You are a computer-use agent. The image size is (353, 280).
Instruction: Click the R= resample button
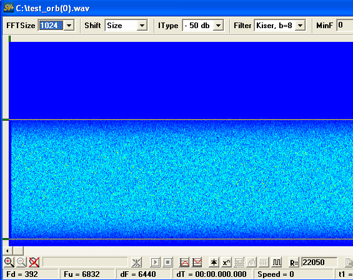click(x=294, y=262)
